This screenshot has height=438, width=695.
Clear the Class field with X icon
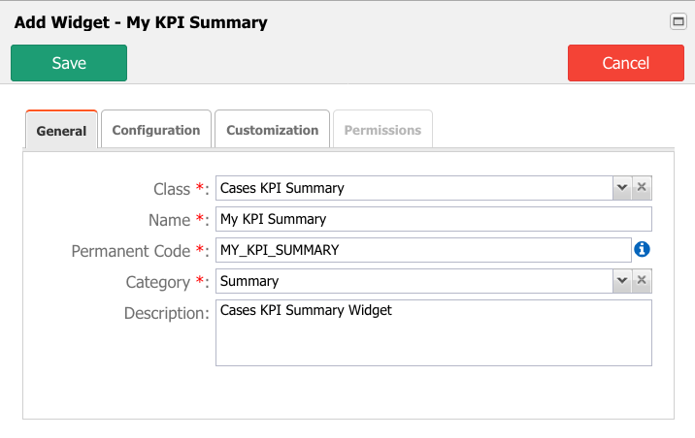[642, 188]
